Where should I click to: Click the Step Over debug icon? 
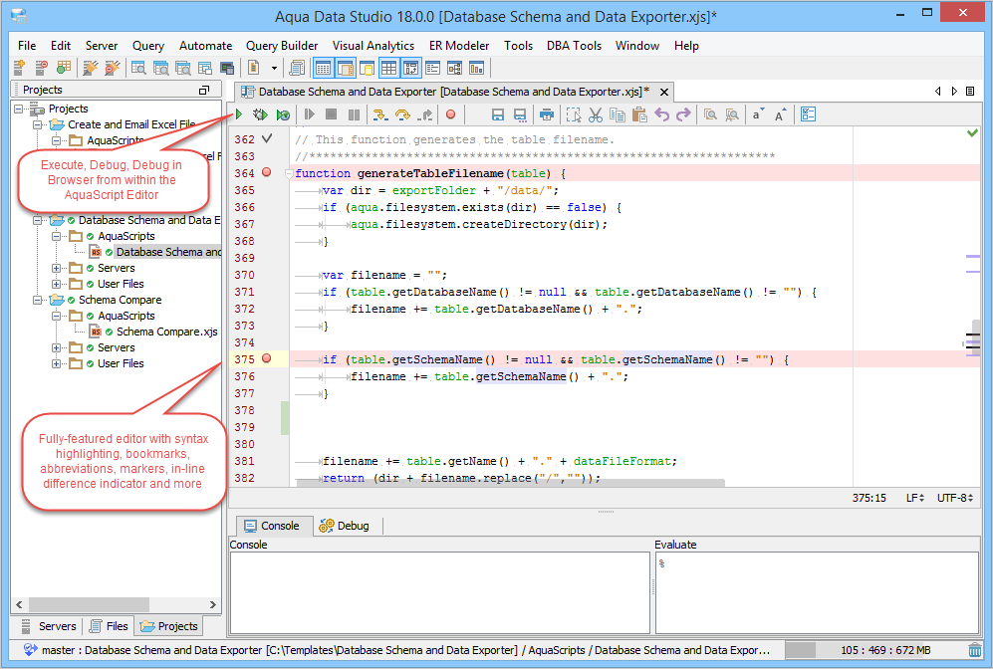pos(402,115)
